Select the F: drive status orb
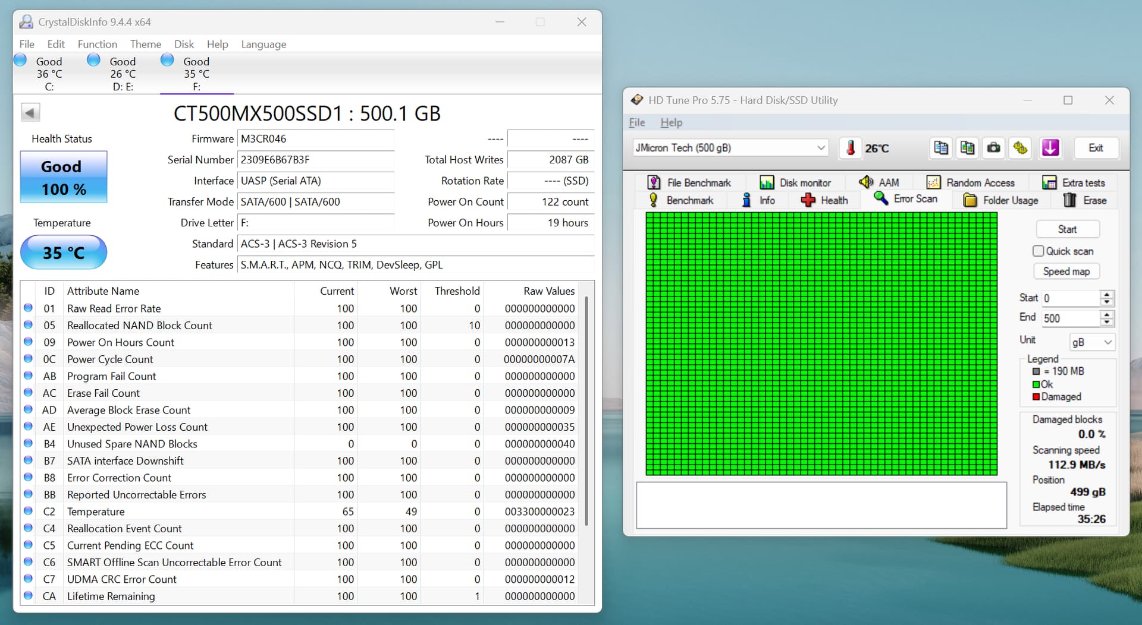 [x=167, y=60]
